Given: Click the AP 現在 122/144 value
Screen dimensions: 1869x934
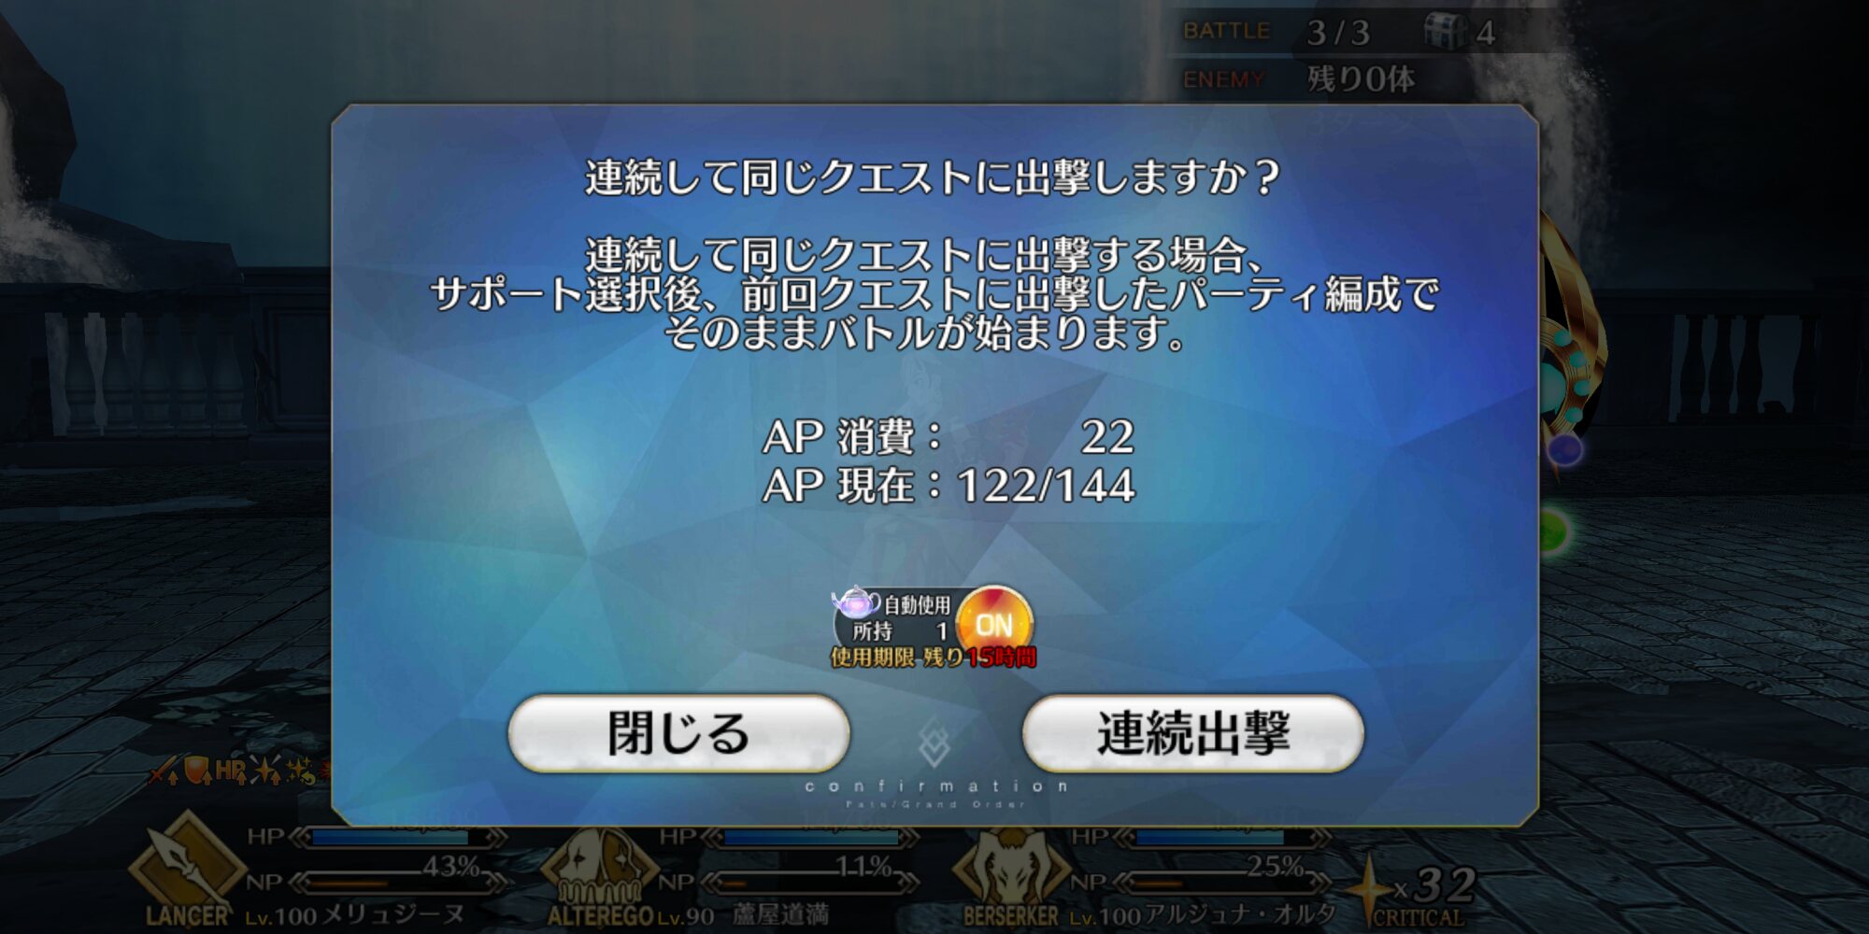Looking at the screenshot, I should coord(949,486).
